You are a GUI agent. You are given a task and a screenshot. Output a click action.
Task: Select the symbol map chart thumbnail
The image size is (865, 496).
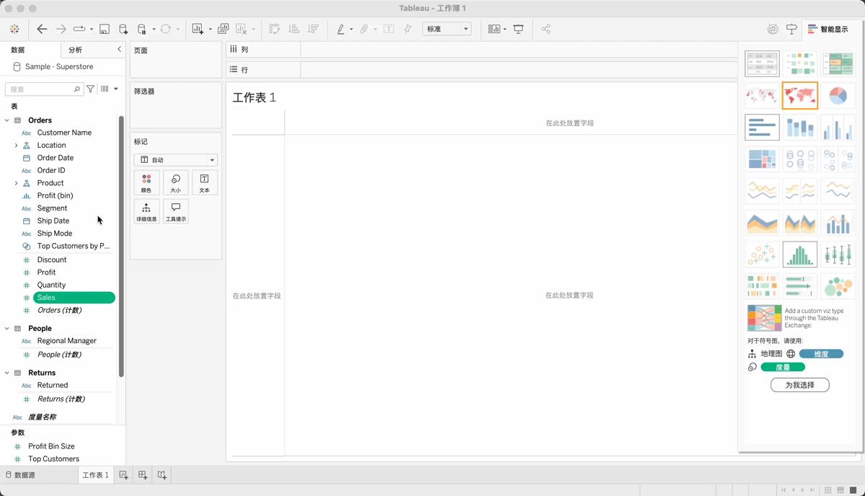[x=762, y=95]
